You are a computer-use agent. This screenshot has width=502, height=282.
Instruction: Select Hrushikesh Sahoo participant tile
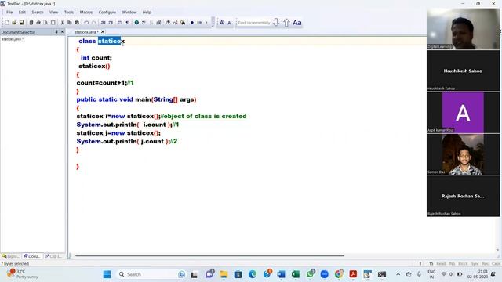(x=463, y=70)
